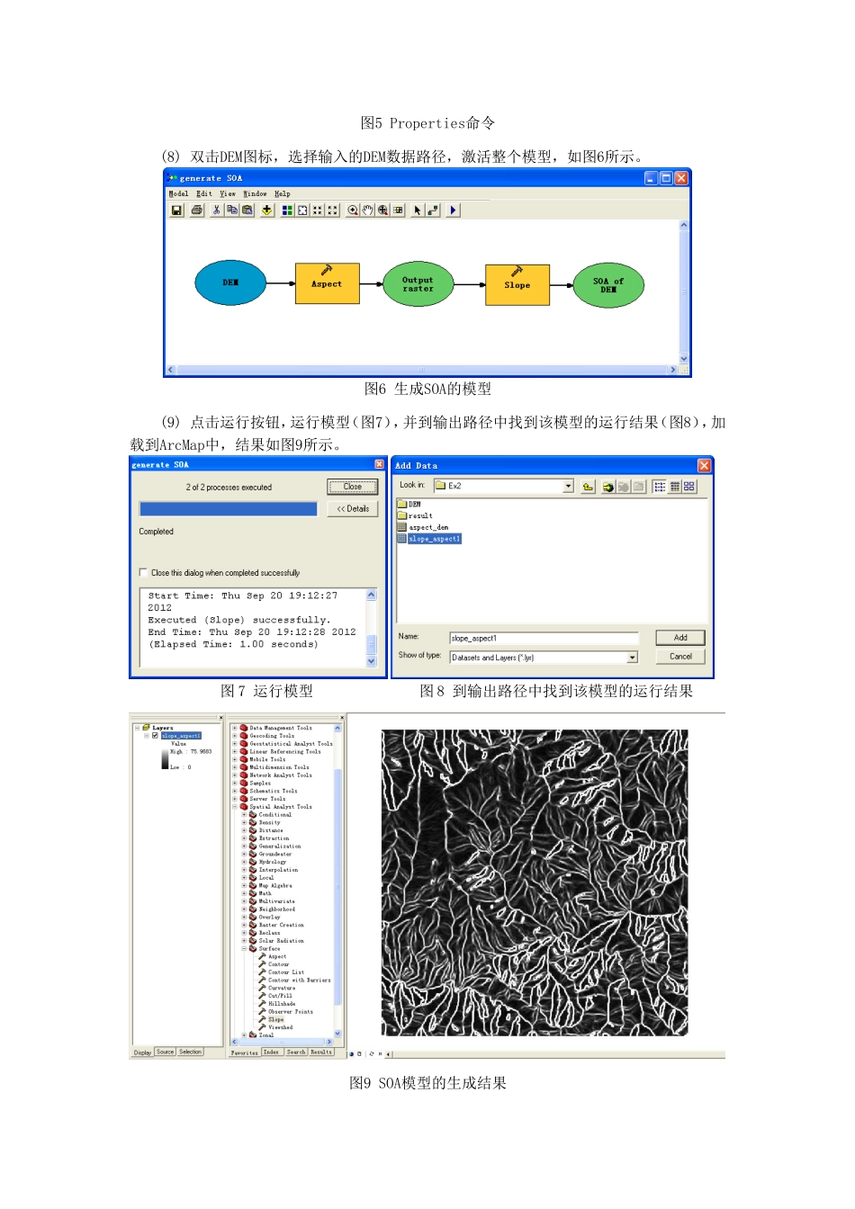Viewport: 855px width, 1209px height.
Task: Click the Save icon in ModelBuilder toolbar
Action: pyautogui.click(x=177, y=210)
